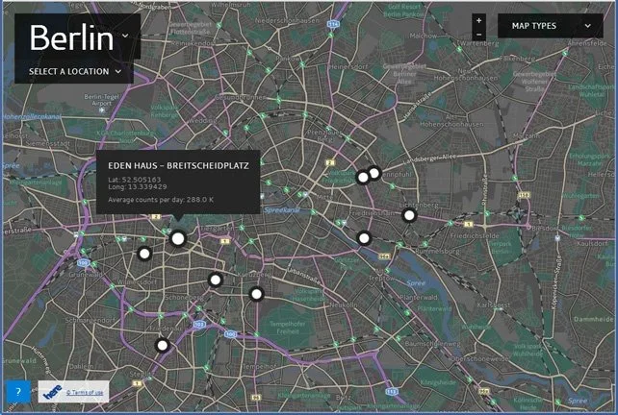This screenshot has height=415, width=618.
Task: Click the Long: 13.339429 value
Action: pos(138,187)
